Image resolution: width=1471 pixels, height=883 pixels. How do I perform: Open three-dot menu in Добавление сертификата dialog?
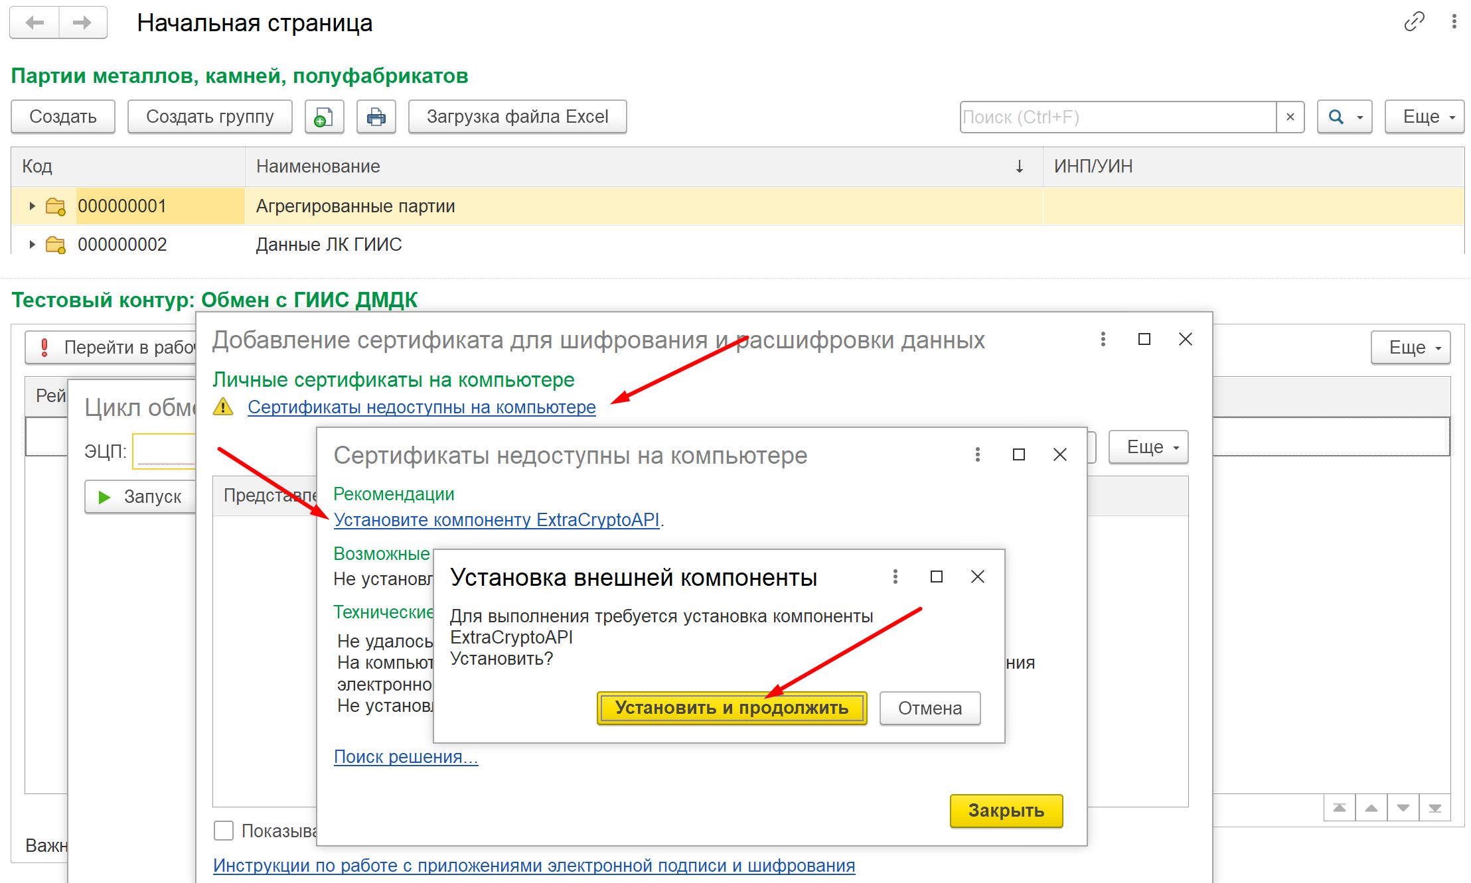(1103, 339)
